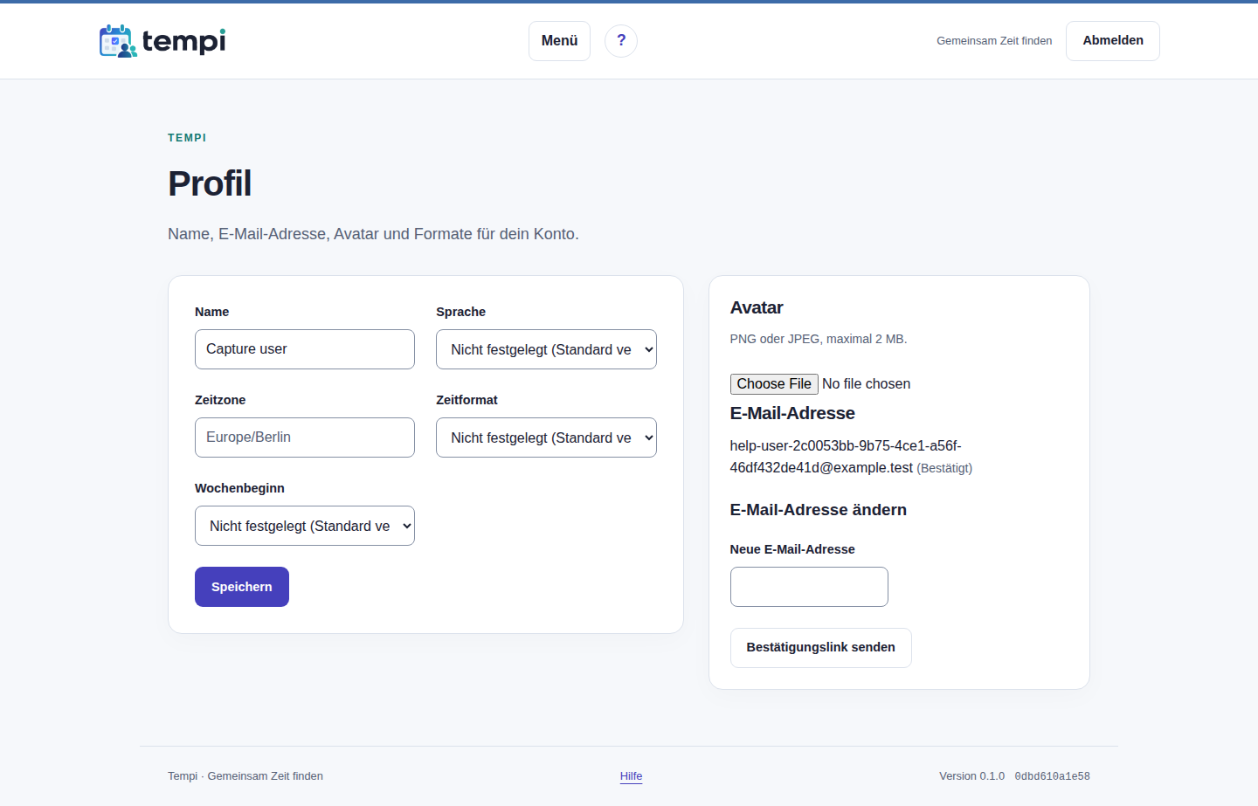Focus the Zeitzone input field

305,437
